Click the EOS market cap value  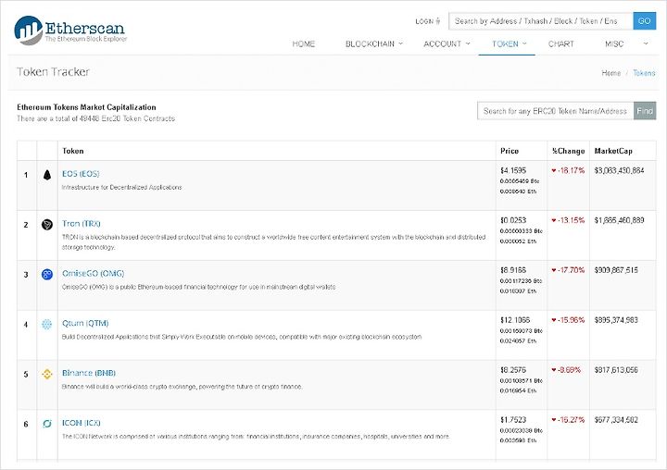[x=619, y=170]
